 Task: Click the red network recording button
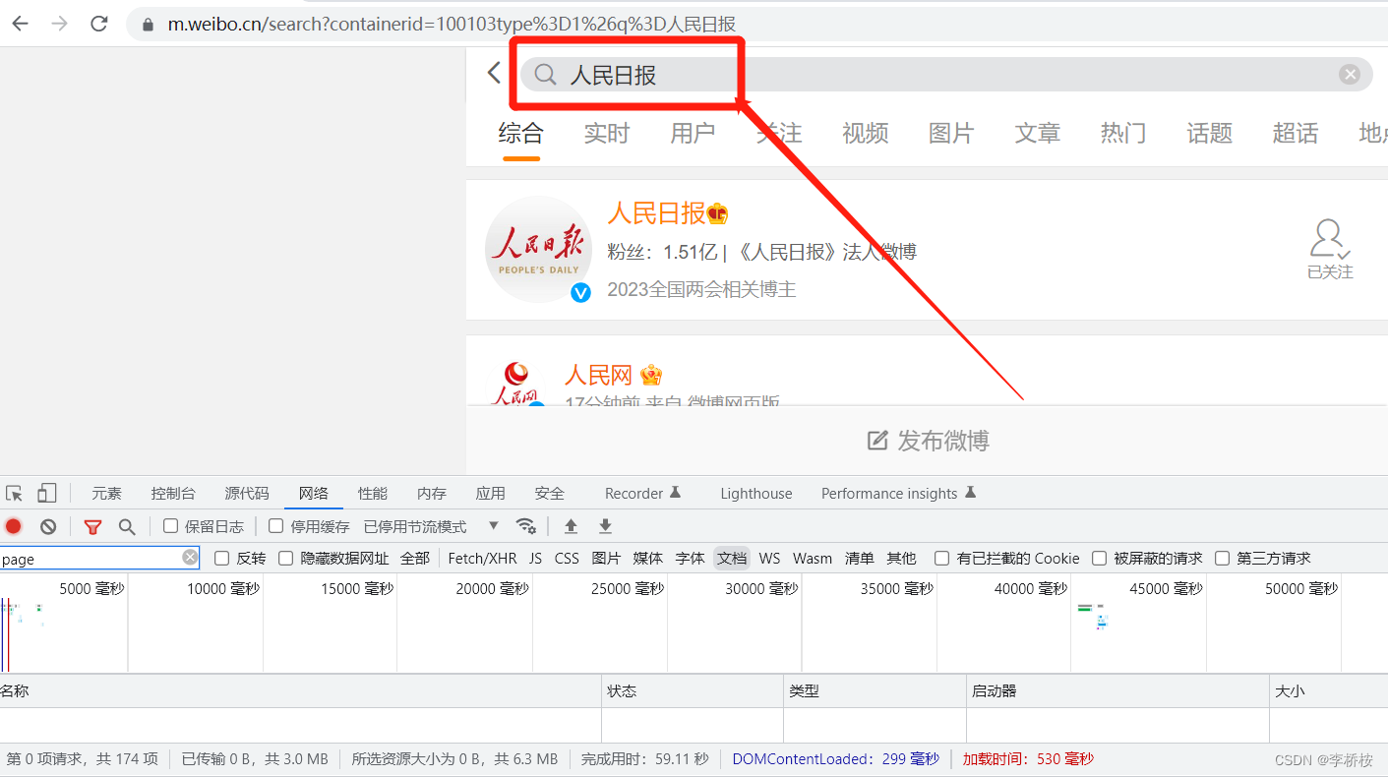(x=14, y=526)
